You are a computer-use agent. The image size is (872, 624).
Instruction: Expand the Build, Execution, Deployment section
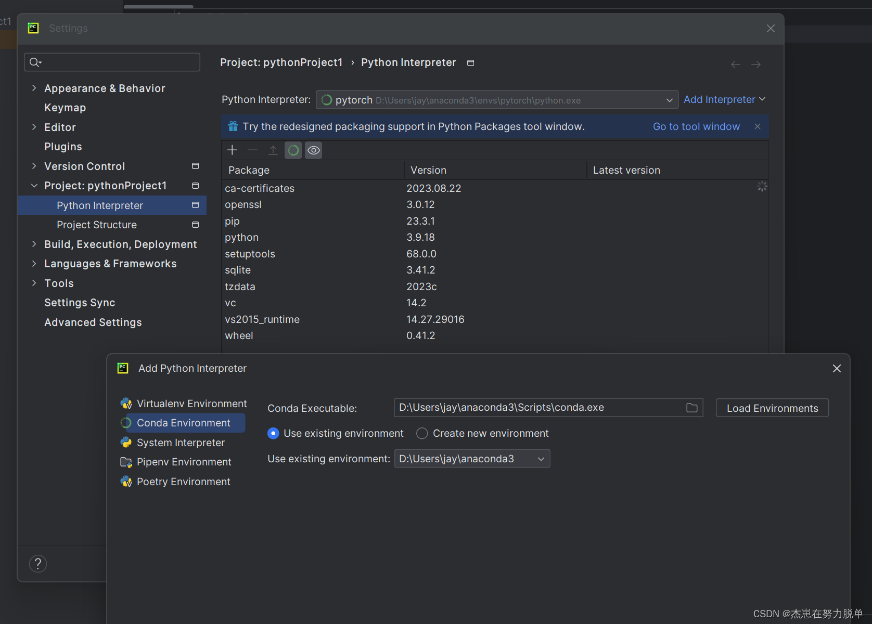[x=34, y=244]
